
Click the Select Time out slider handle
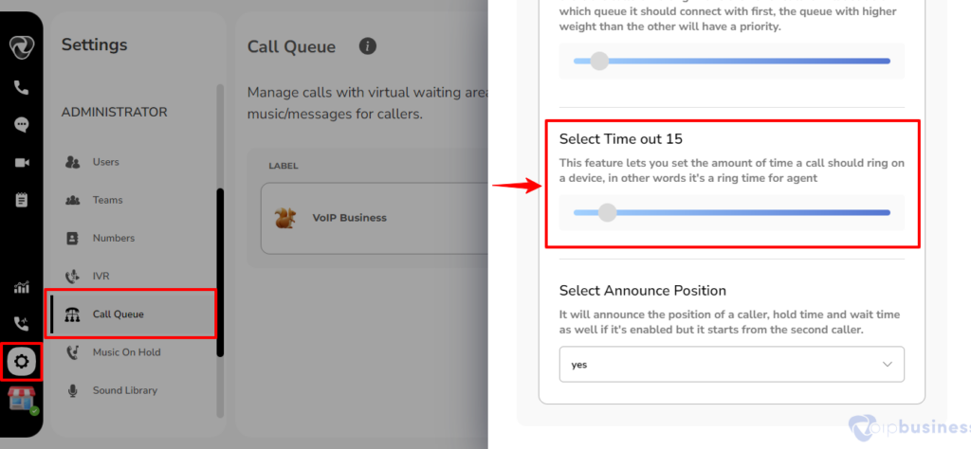608,213
